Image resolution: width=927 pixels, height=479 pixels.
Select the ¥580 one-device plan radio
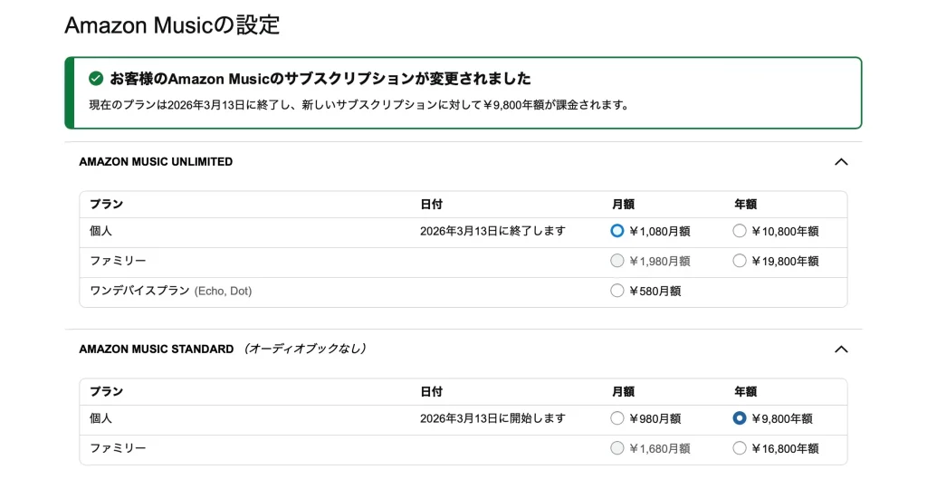[617, 291]
